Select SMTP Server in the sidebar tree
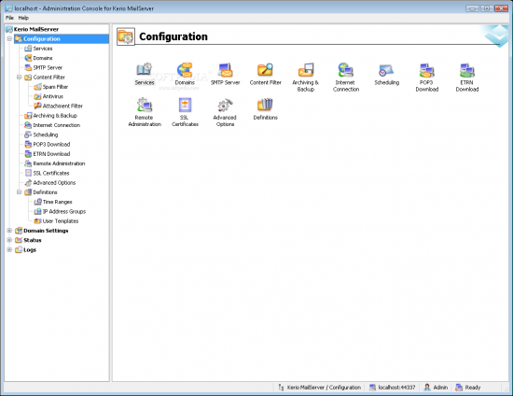This screenshot has height=396, width=513. tap(48, 67)
